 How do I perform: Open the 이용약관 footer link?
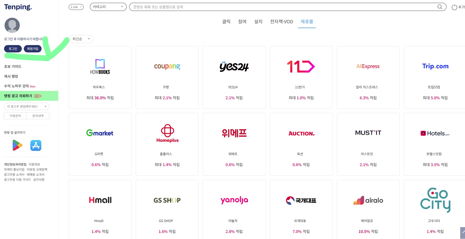pos(34,164)
